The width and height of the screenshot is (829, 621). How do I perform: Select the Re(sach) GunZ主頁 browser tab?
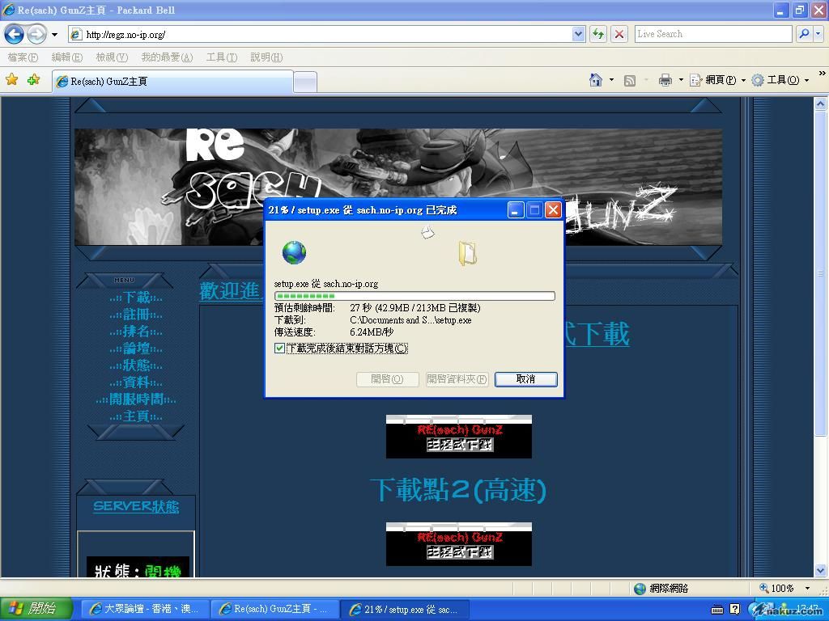point(172,82)
